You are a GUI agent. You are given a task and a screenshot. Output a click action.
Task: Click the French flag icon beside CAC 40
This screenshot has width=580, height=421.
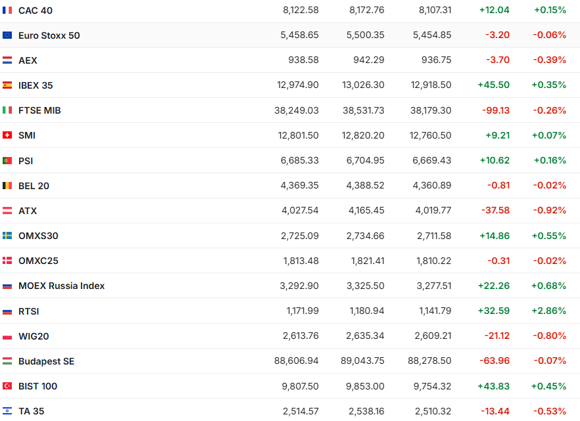click(x=7, y=10)
